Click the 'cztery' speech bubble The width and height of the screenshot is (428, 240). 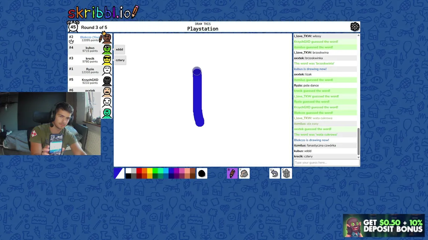pos(120,60)
